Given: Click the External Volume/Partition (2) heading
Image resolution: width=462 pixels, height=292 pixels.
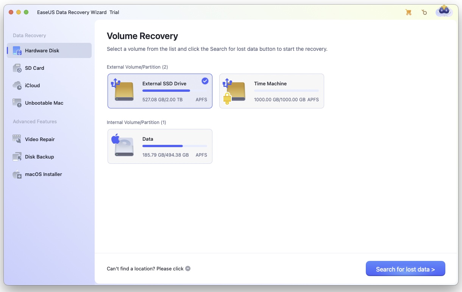Looking at the screenshot, I should [137, 67].
